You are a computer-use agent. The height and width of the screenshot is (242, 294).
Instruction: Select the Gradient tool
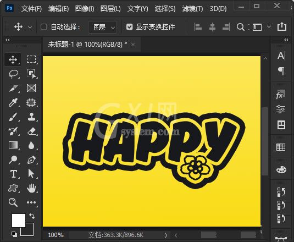(x=13, y=145)
